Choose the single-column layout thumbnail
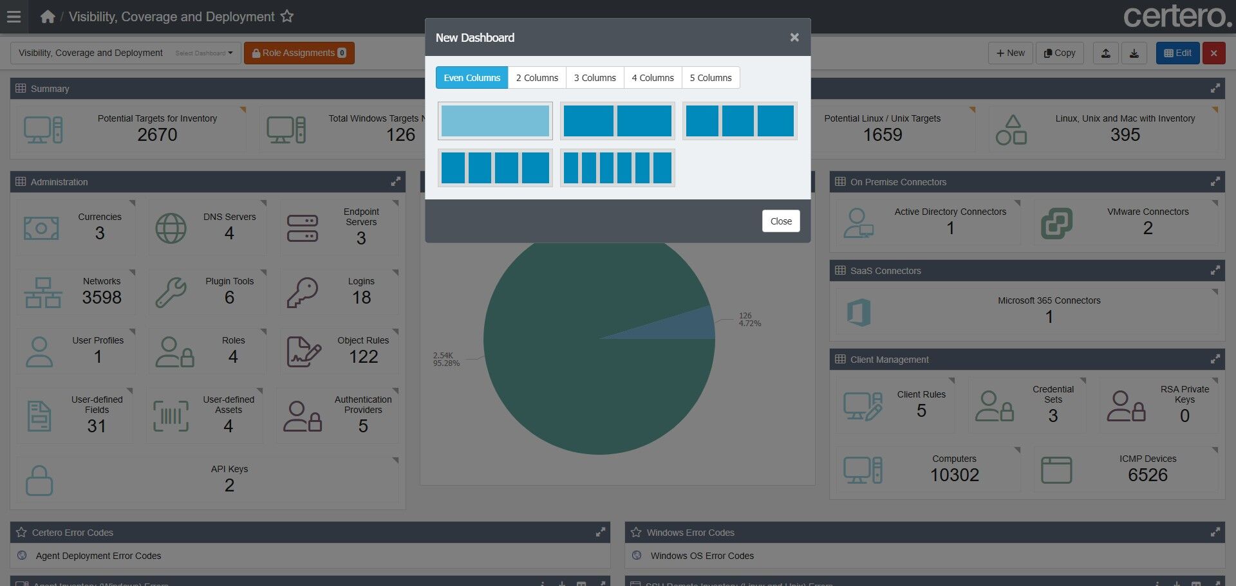This screenshot has height=586, width=1236. pos(495,121)
